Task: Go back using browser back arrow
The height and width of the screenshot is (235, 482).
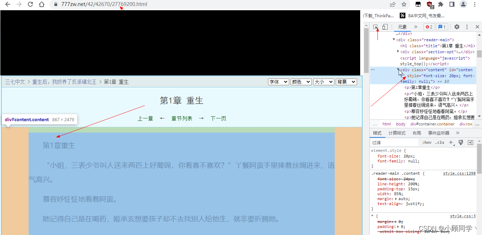Action: click(8, 4)
